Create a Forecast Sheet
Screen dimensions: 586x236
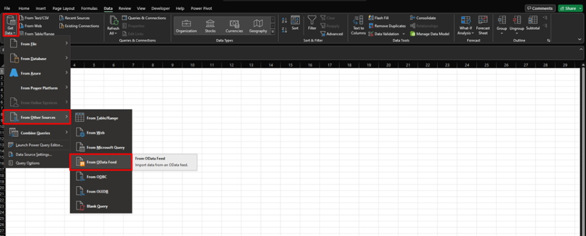(x=483, y=25)
